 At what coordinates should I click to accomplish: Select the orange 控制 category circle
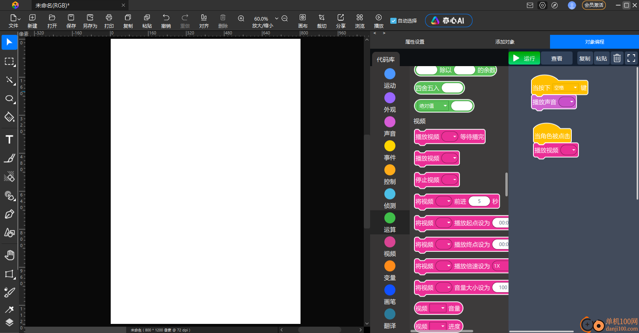[390, 170]
